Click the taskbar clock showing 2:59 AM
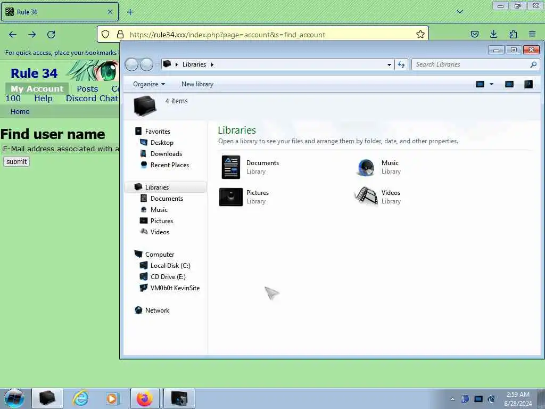 tap(518, 399)
